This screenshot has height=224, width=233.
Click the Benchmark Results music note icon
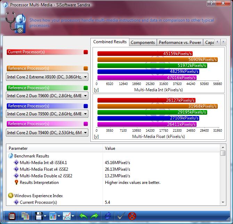click(11, 156)
